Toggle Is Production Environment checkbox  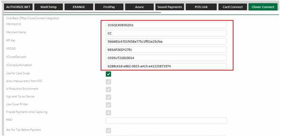click(108, 90)
